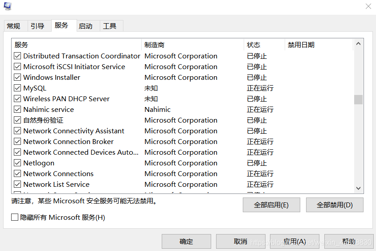Select the Netlogon row name

pos(39,163)
